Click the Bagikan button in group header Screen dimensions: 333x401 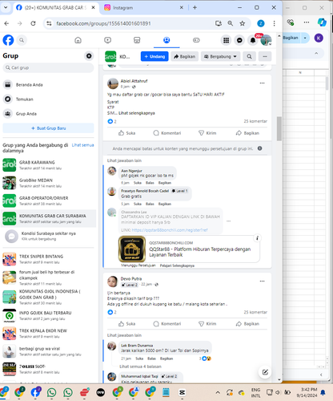(185, 56)
